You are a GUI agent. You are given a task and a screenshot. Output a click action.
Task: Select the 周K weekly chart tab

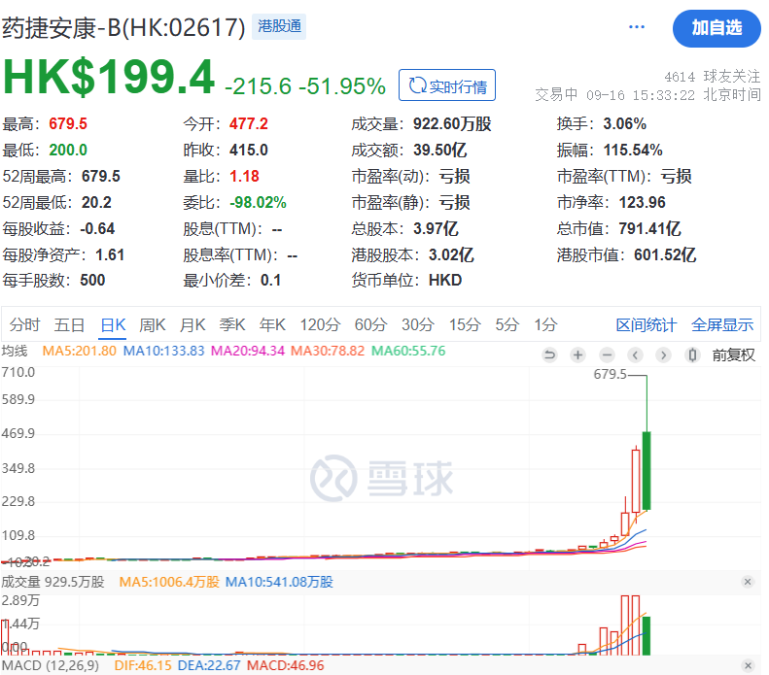tap(153, 324)
